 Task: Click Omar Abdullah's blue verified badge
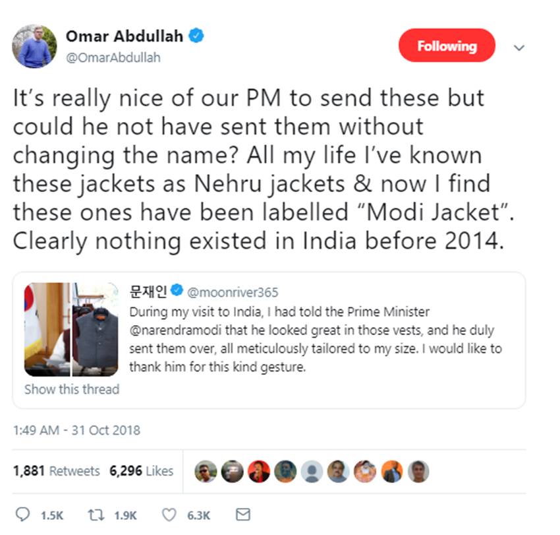pos(196,36)
